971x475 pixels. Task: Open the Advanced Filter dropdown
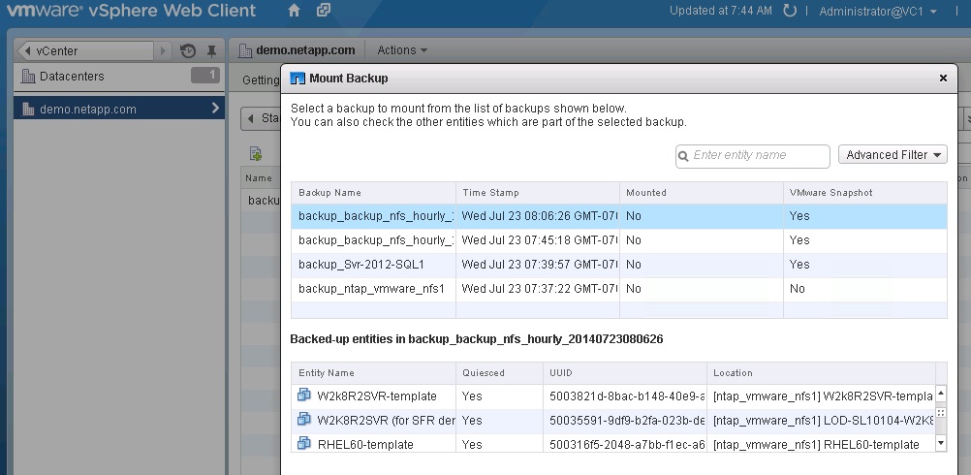tap(893, 155)
